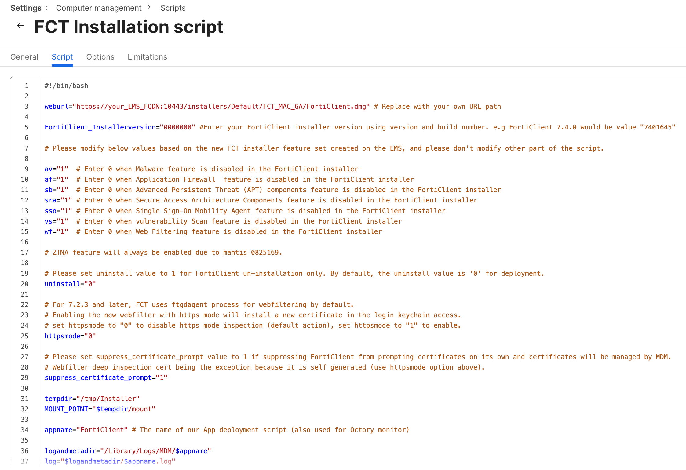Open the Settings breadcrumb root
686x470 pixels.
26,8
